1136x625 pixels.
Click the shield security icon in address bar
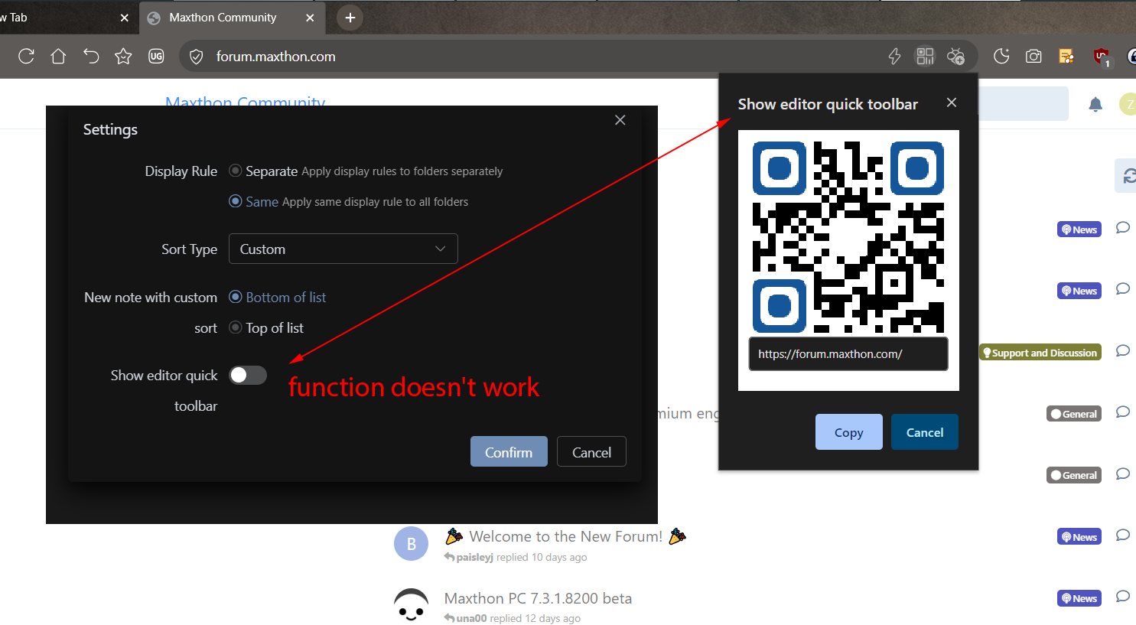pos(197,57)
